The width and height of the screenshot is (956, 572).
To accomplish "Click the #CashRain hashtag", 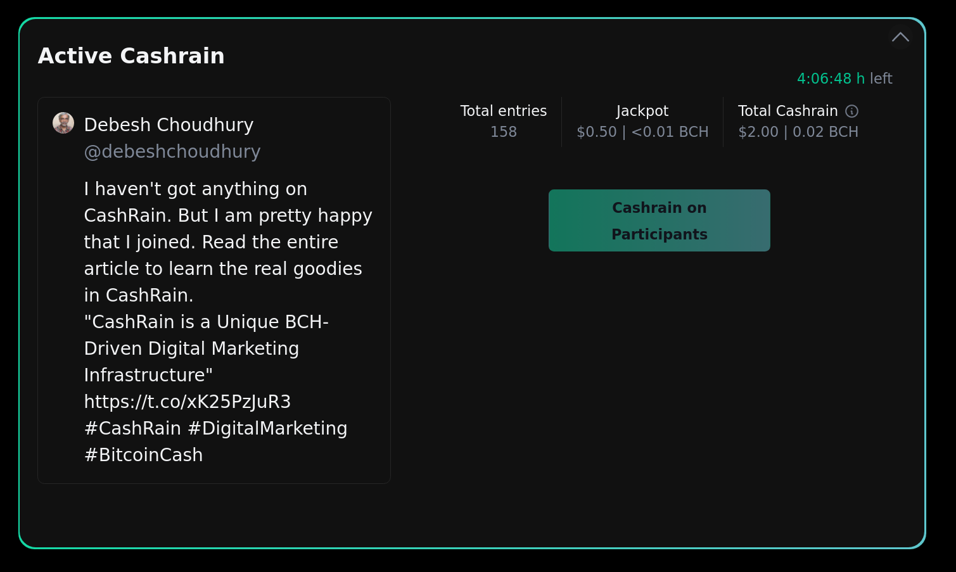I will click(x=132, y=428).
